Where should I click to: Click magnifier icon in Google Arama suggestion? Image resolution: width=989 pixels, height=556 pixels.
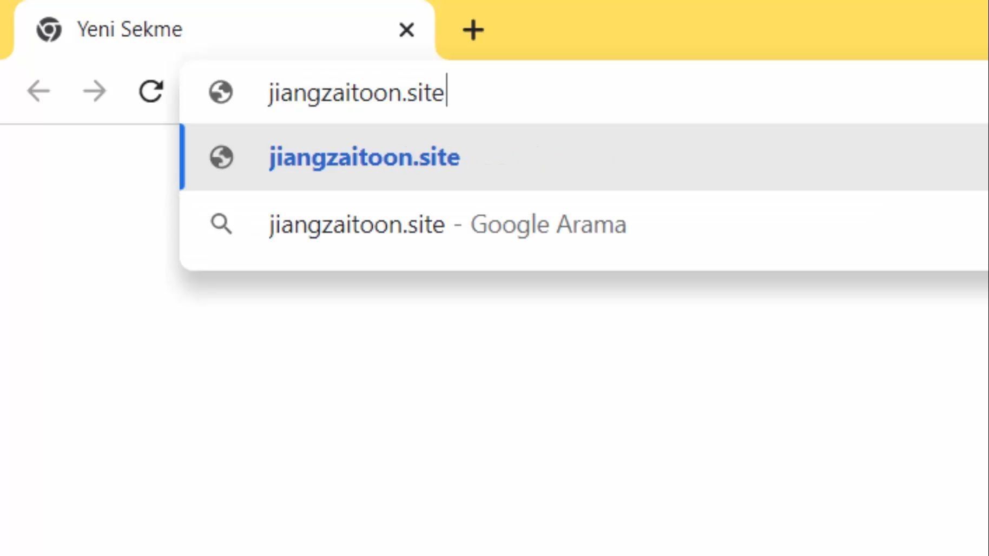[221, 223]
